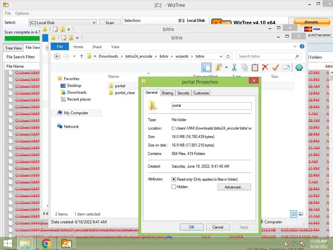Open WizTree File menu
The image size is (333, 250).
click(x=8, y=13)
